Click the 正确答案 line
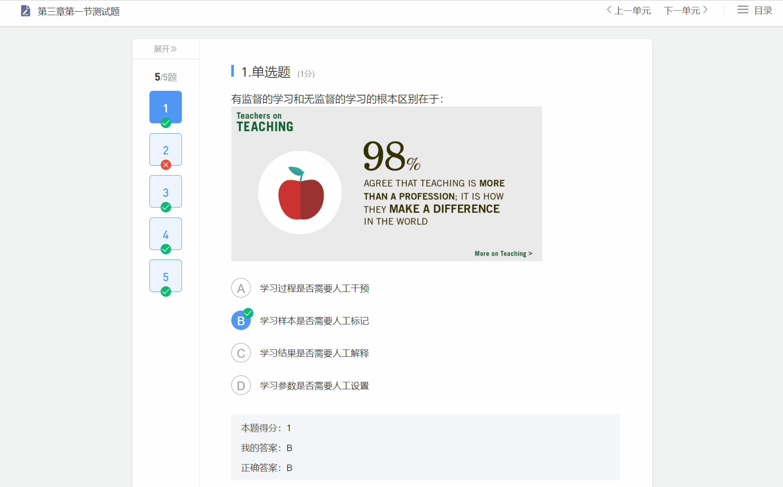The height and width of the screenshot is (487, 783). coord(267,468)
